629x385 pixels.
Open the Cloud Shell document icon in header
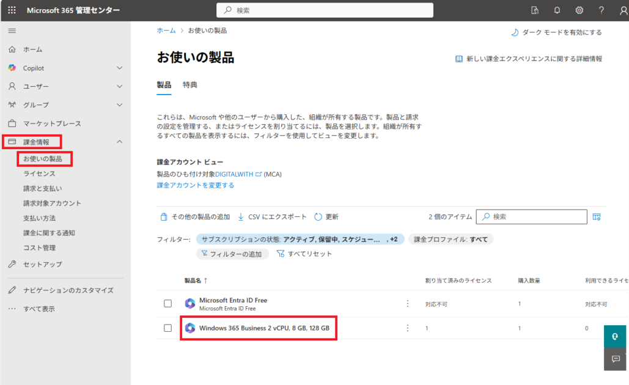[x=535, y=10]
